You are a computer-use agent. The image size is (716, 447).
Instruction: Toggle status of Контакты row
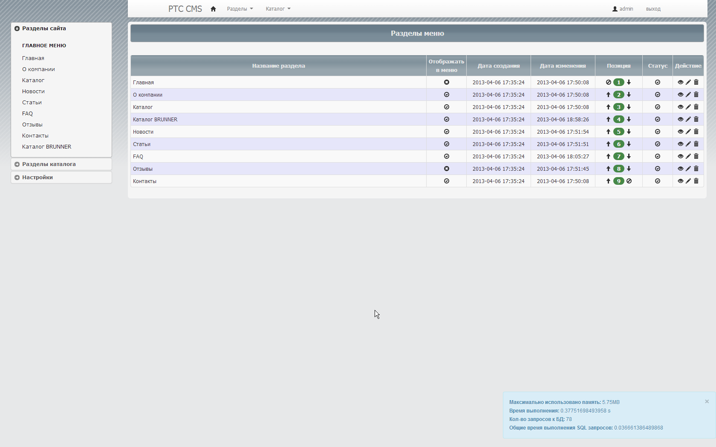(658, 181)
